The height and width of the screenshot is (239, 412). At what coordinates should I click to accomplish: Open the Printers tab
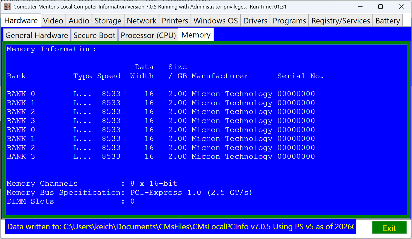click(175, 21)
